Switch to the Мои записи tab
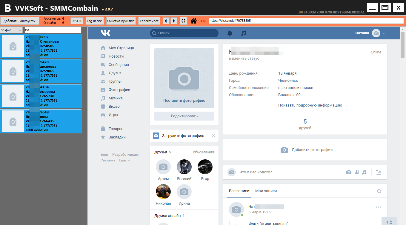Image resolution: width=406 pixels, height=225 pixels. [x=266, y=191]
